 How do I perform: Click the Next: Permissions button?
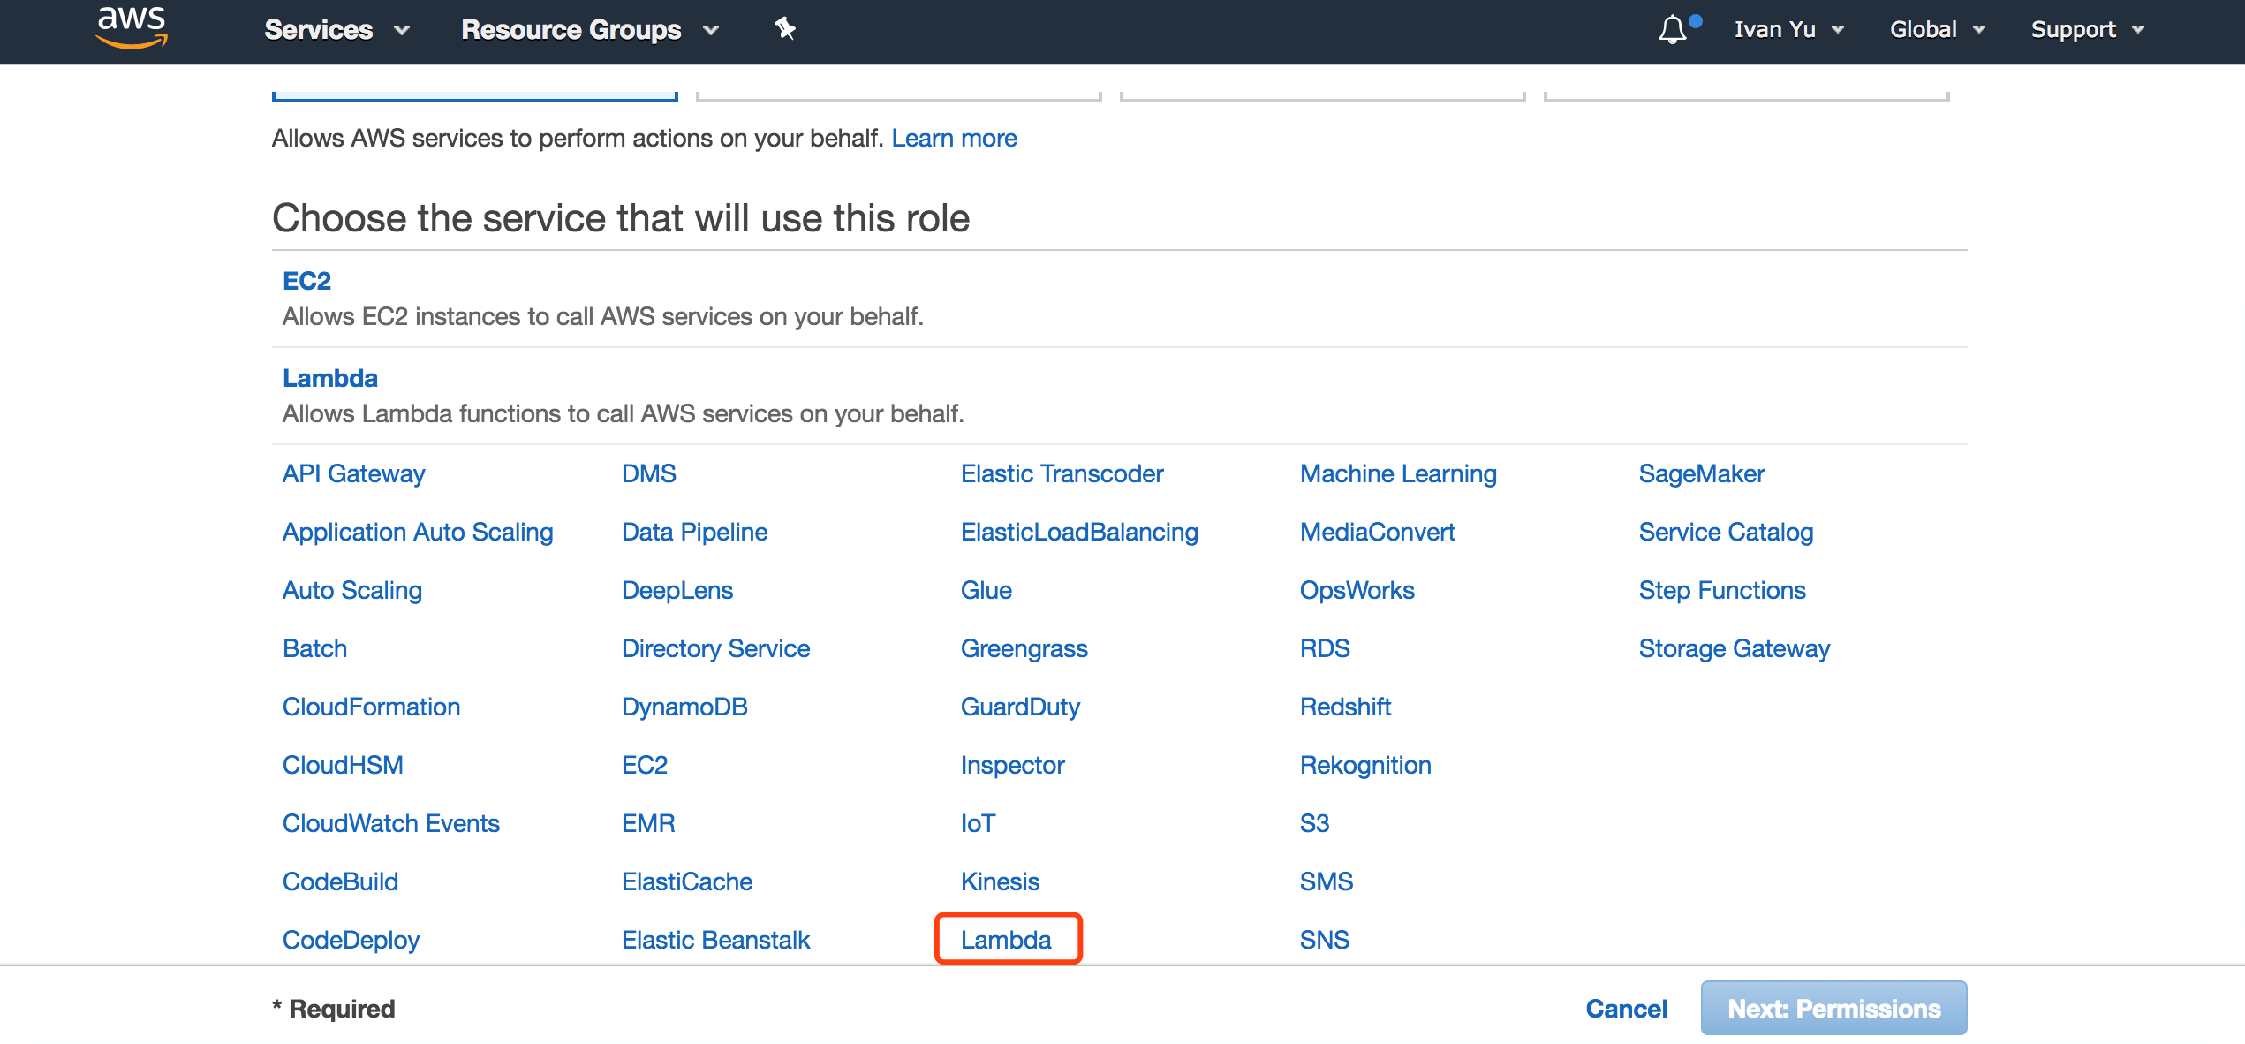[1833, 1009]
